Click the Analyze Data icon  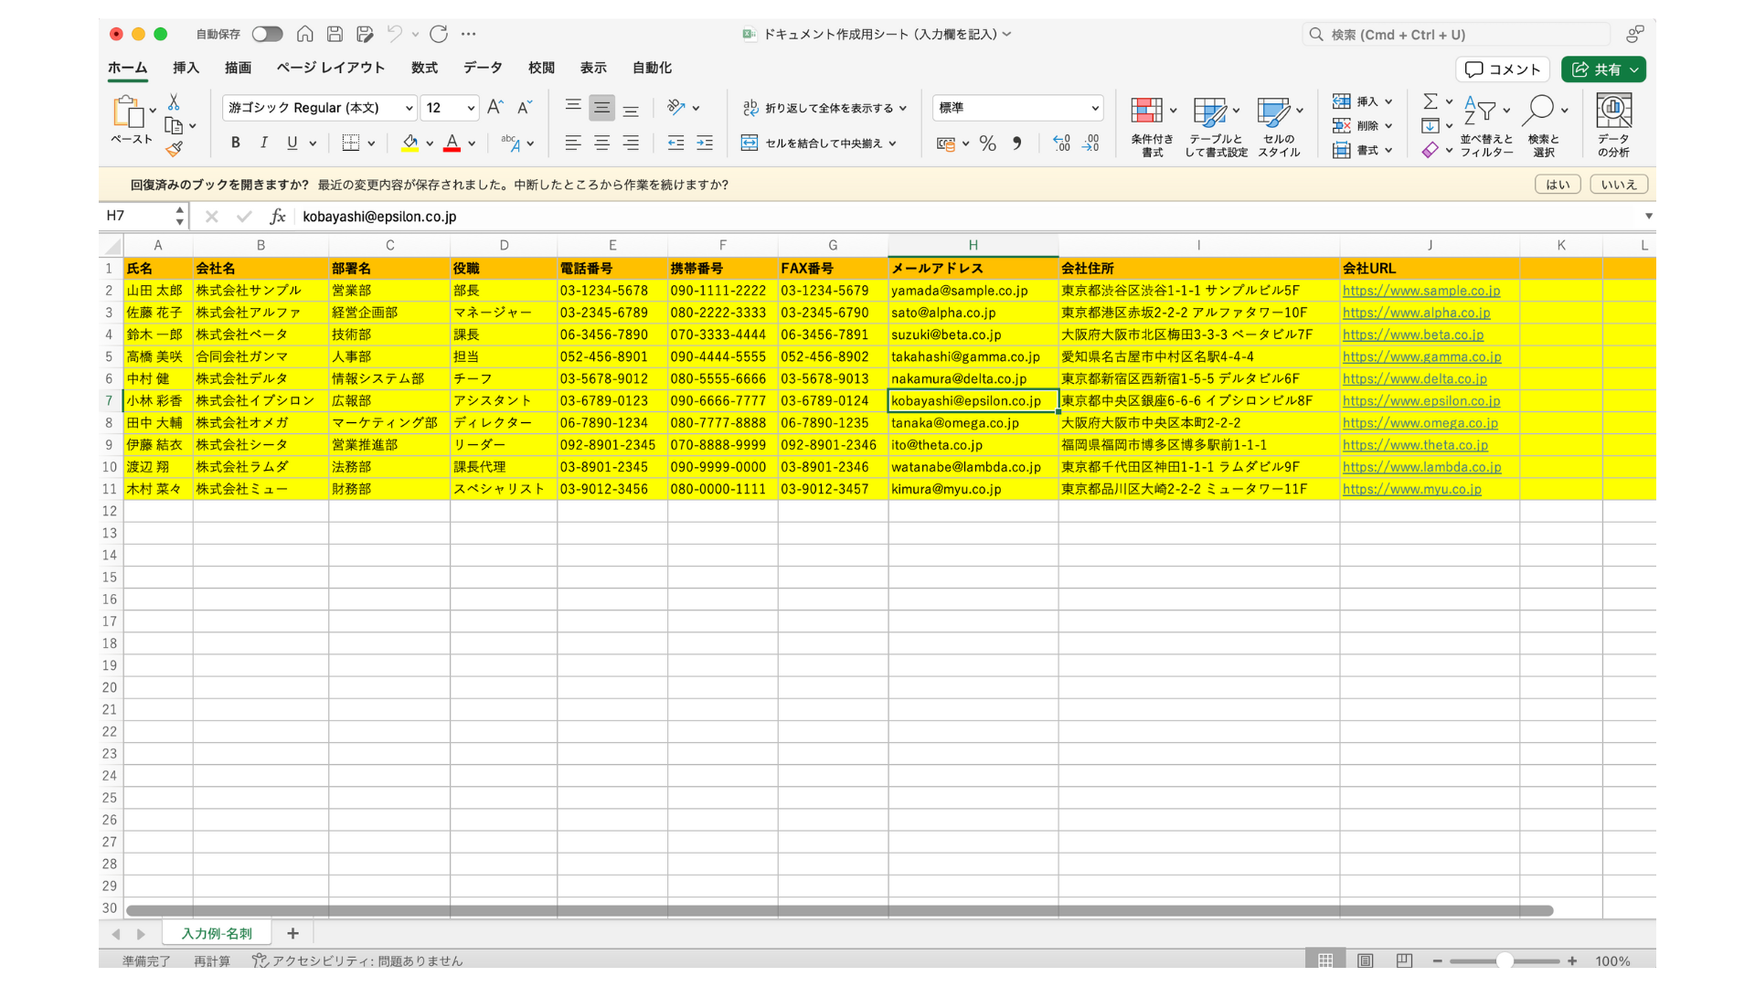[x=1613, y=111]
